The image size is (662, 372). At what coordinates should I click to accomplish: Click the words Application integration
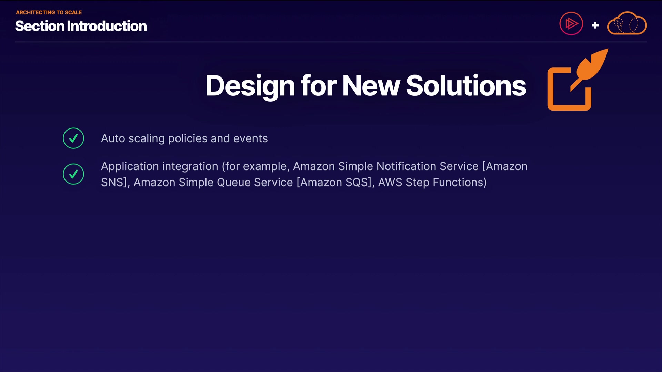click(x=159, y=166)
